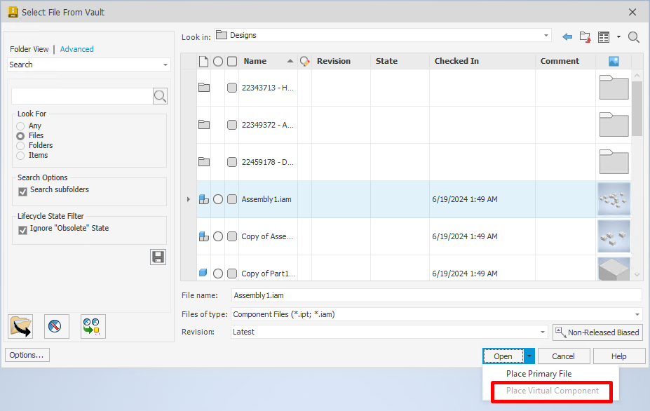The image size is (650, 411).
Task: Click the workspace sync folder icon
Action: point(21,325)
